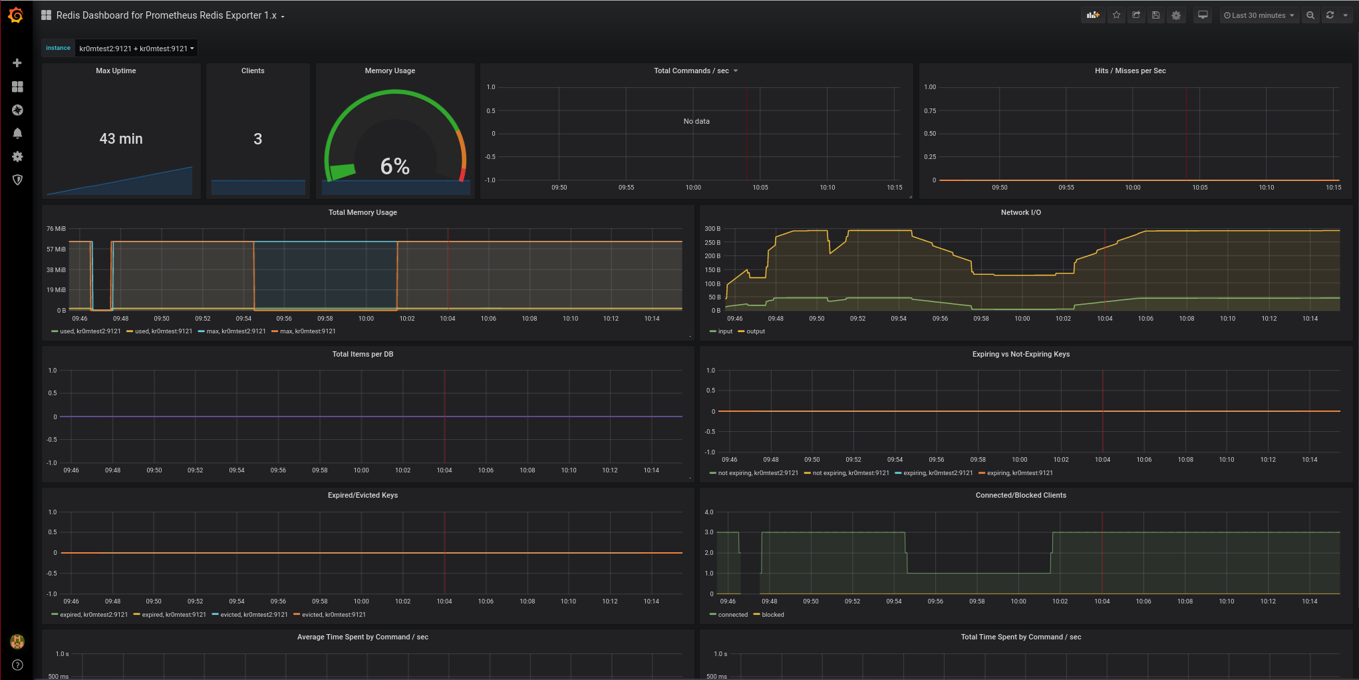Image resolution: width=1359 pixels, height=680 pixels.
Task: Zoom out time range with magnifier
Action: pos(1310,15)
